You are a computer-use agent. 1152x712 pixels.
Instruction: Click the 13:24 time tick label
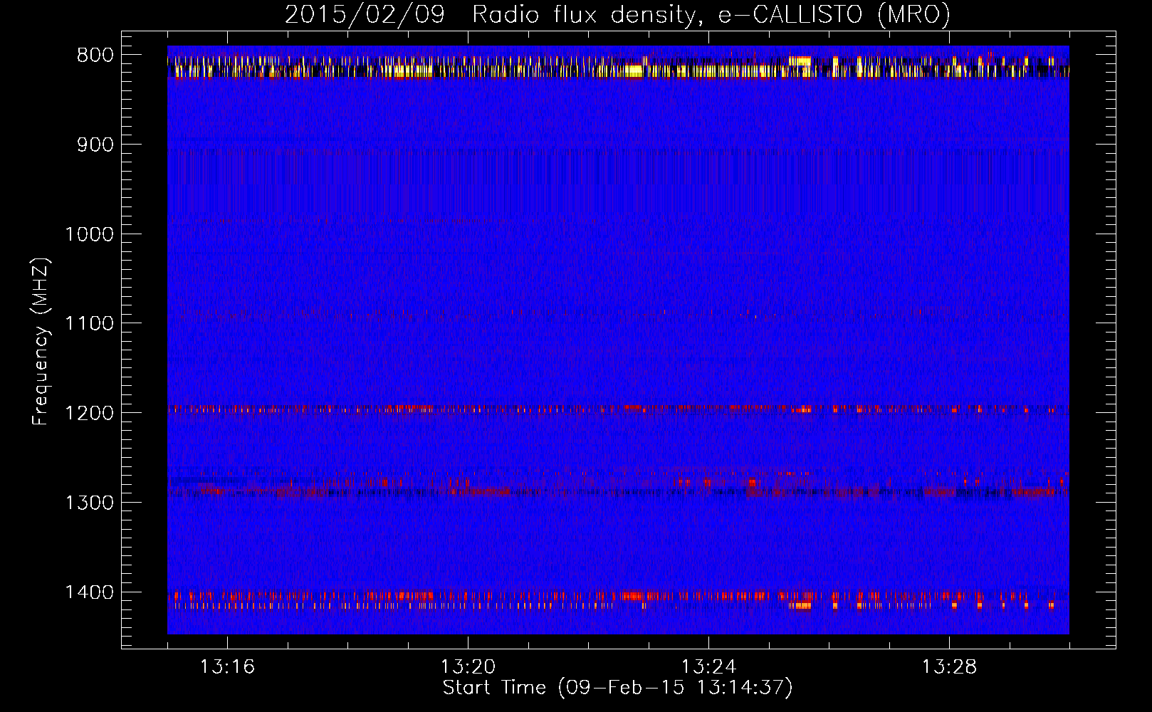(x=708, y=667)
